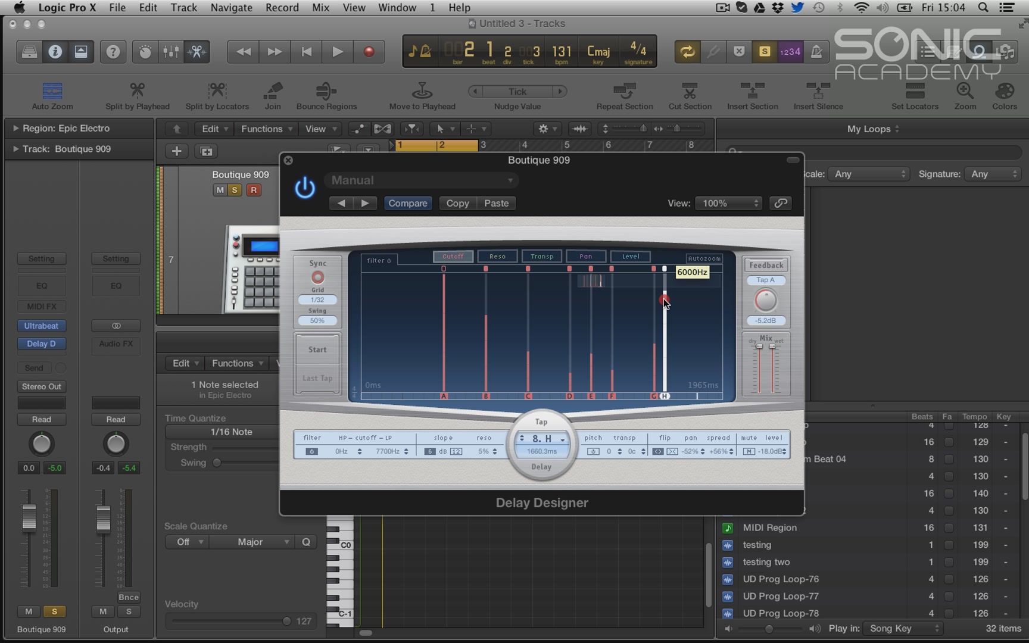Click the plugin Copy button
The image size is (1029, 643).
pos(457,203)
